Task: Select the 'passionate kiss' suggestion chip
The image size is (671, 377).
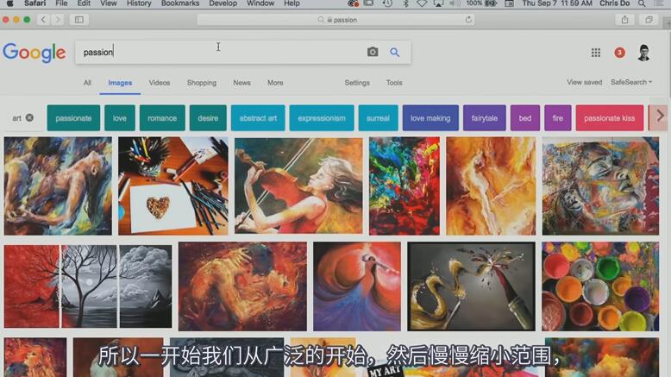Action: [610, 117]
